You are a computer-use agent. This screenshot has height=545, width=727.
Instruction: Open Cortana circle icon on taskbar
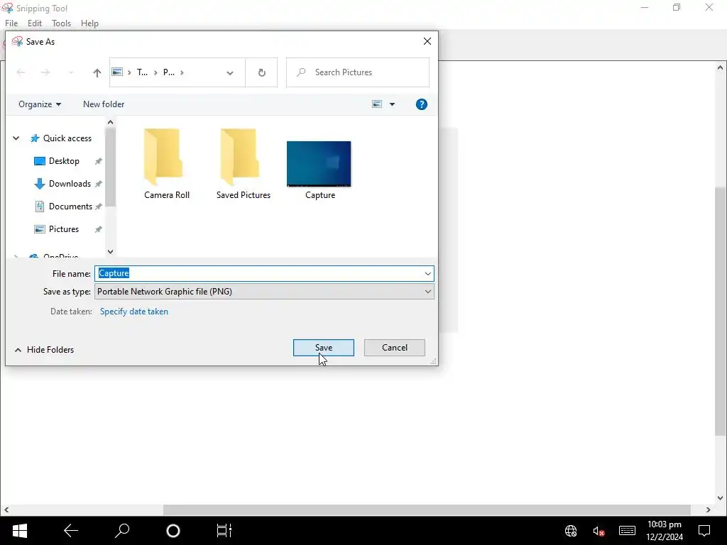(x=173, y=531)
